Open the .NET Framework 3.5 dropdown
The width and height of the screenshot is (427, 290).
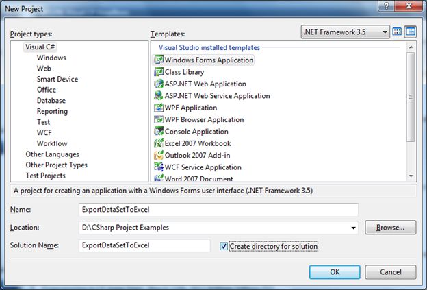click(x=346, y=32)
